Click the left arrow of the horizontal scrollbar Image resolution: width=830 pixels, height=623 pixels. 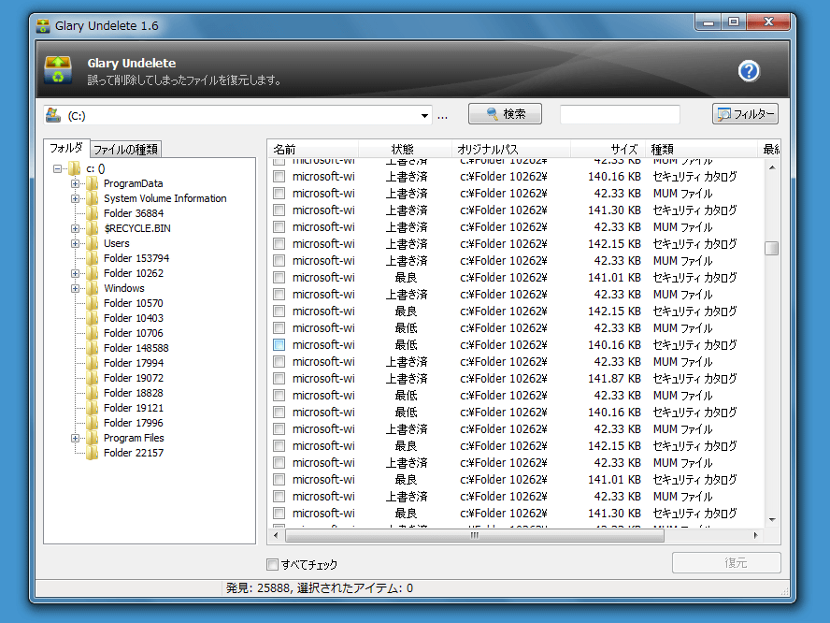276,536
